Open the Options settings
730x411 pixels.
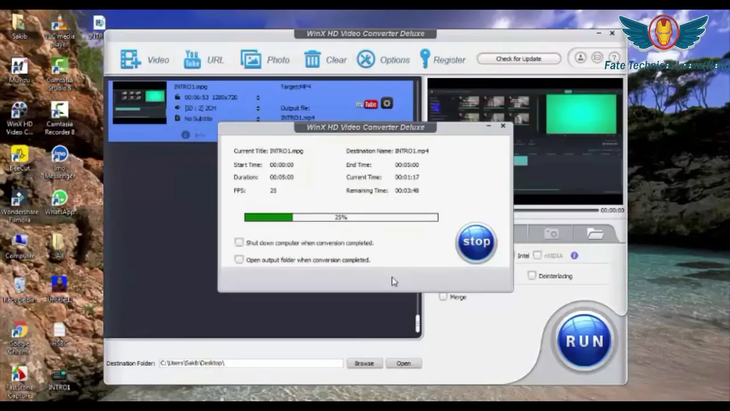tap(383, 59)
